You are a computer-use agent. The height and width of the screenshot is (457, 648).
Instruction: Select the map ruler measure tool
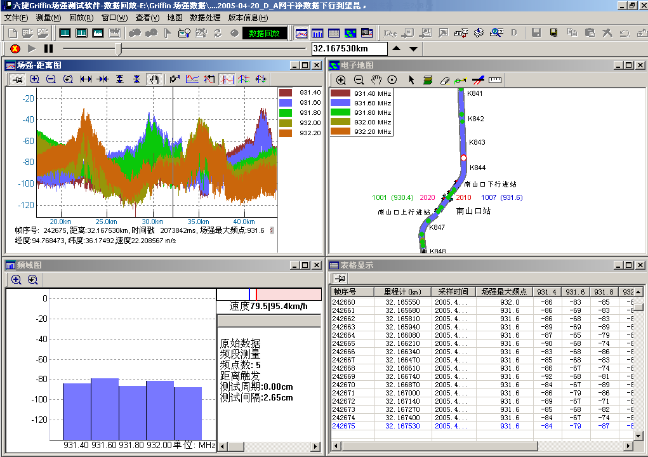(x=494, y=80)
